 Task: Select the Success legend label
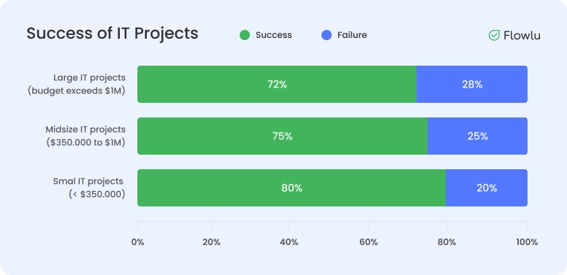coord(274,35)
